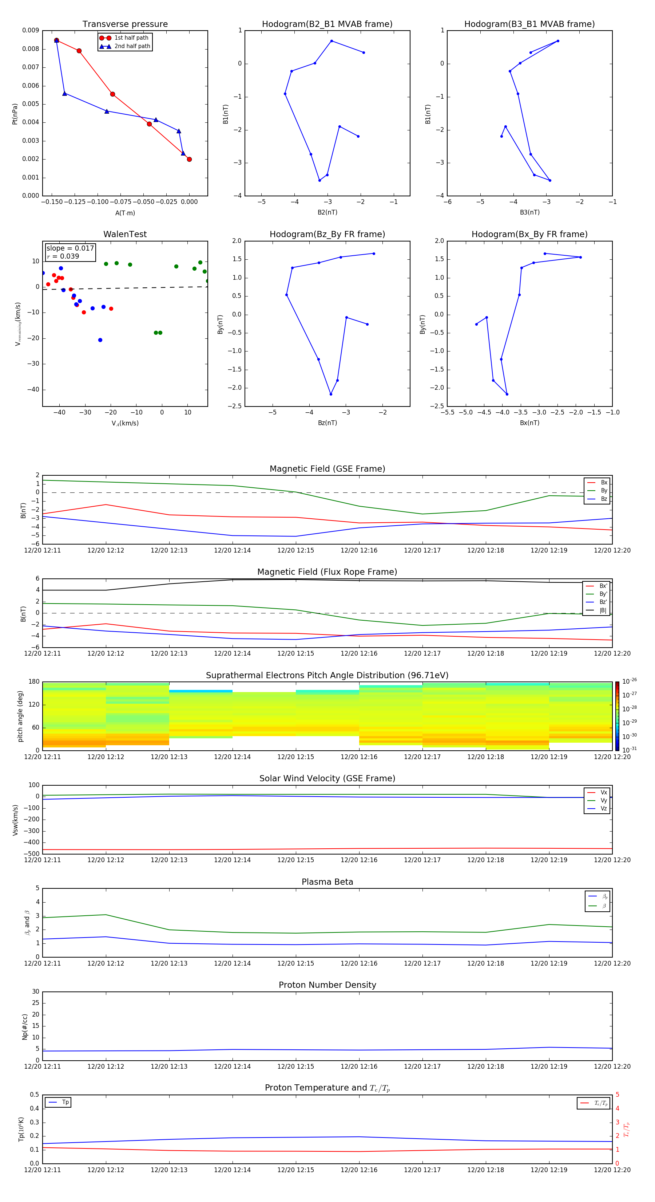Click the 'Magnetic Field (GSE Frame)' title
This screenshot has width=655, height=1202.
click(327, 469)
